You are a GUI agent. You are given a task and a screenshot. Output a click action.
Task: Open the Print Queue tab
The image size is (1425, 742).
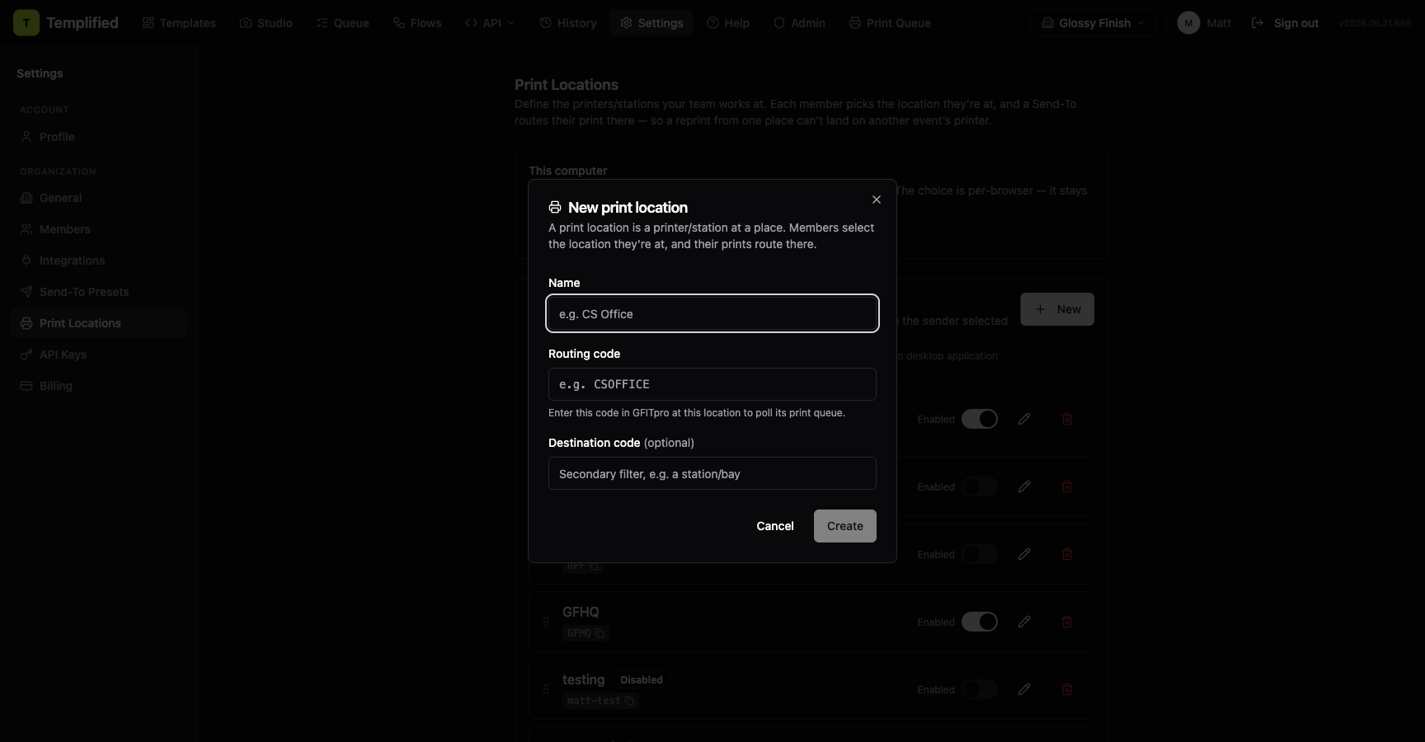[890, 23]
